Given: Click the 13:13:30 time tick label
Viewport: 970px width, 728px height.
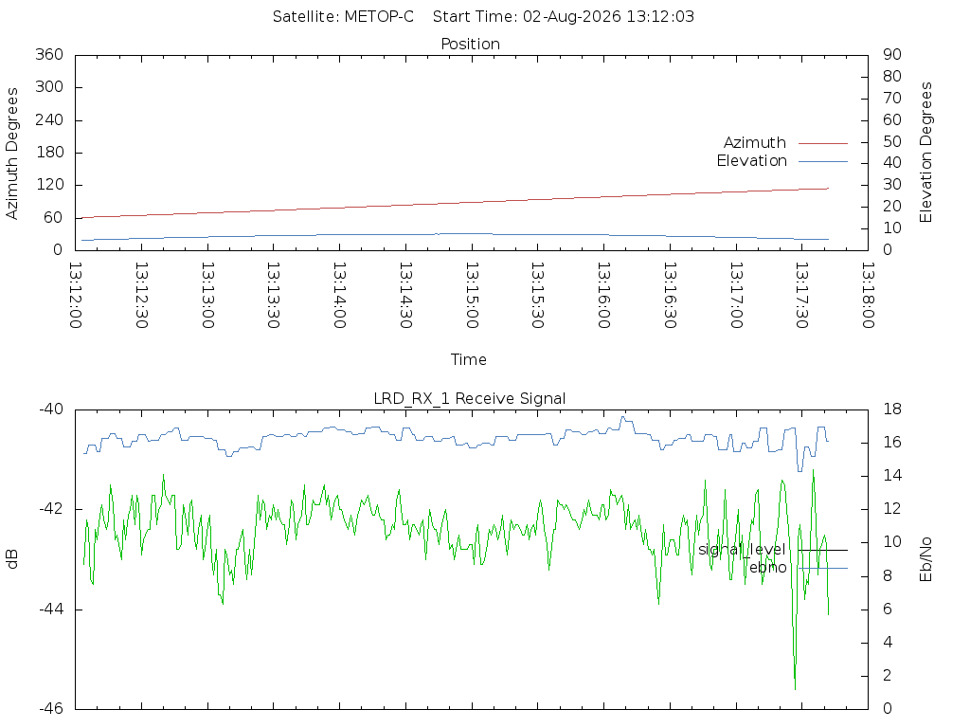Looking at the screenshot, I should pyautogui.click(x=274, y=296).
